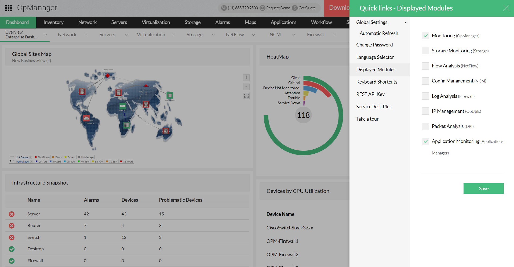The width and height of the screenshot is (514, 267).
Task: Expand the NetFlow dashboard dropdown arrow
Action: pyautogui.click(x=253, y=35)
